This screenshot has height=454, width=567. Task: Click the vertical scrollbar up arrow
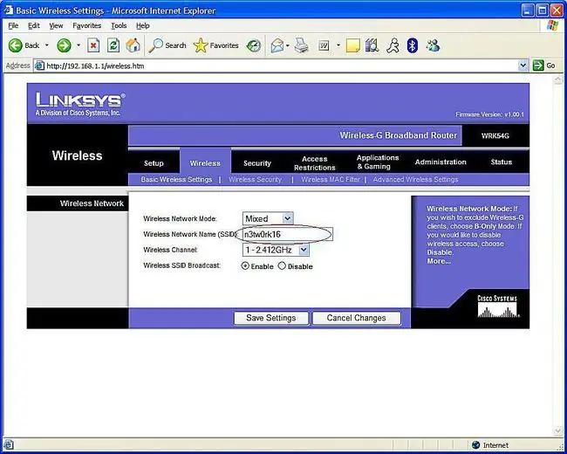click(x=558, y=79)
